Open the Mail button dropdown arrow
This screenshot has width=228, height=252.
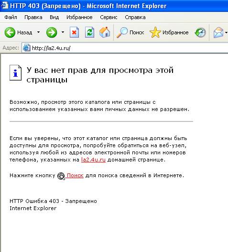(x=226, y=32)
